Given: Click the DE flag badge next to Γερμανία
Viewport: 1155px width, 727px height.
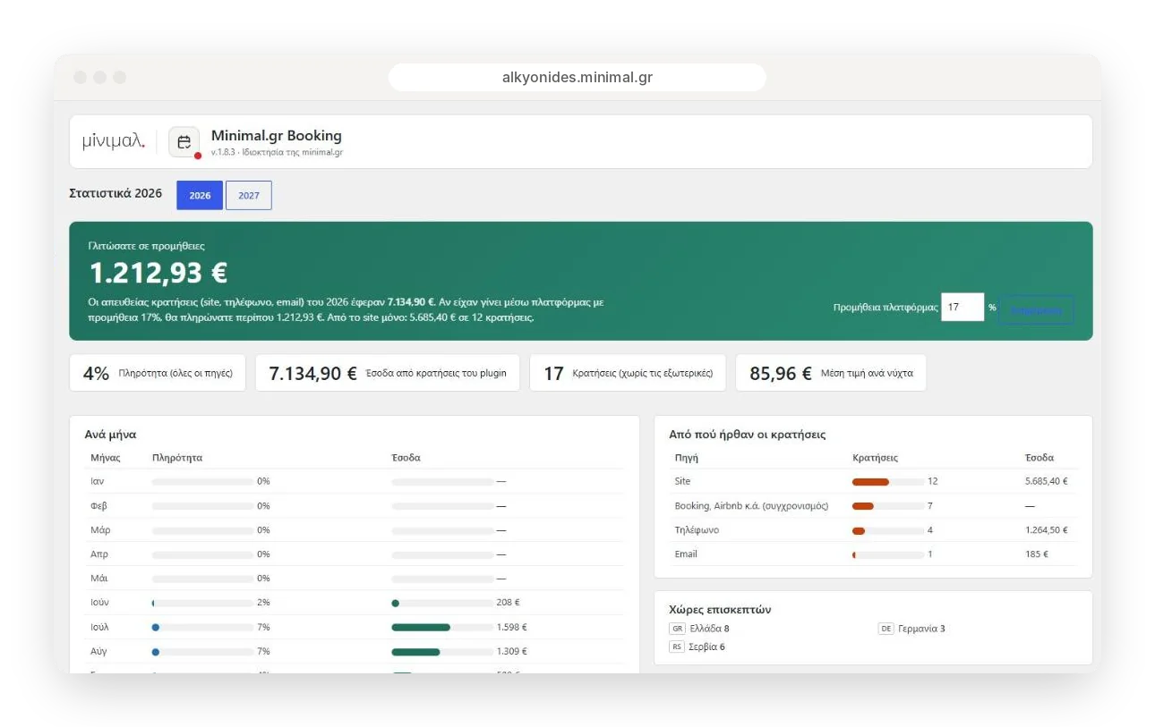Looking at the screenshot, I should click(886, 629).
